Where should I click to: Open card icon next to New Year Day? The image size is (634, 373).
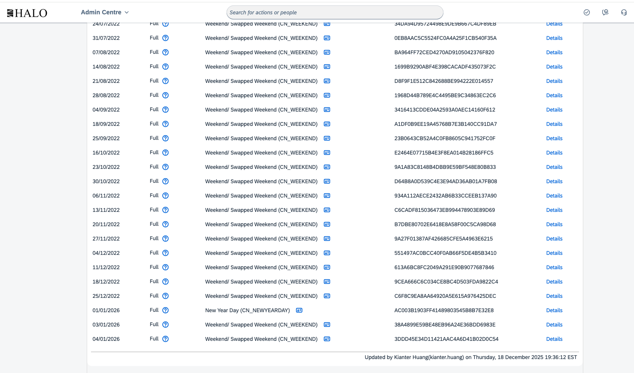tap(299, 310)
